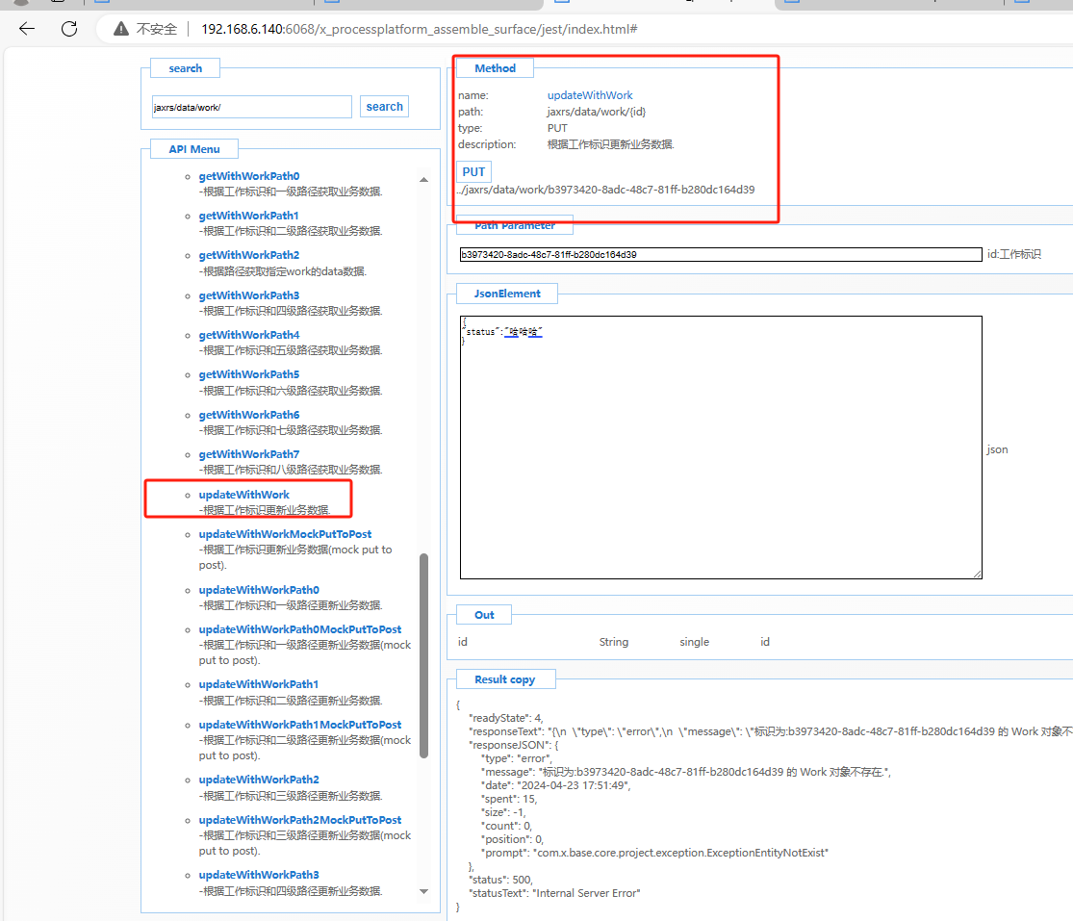Click the 'Internal Server Error' statusText line

coord(554,894)
